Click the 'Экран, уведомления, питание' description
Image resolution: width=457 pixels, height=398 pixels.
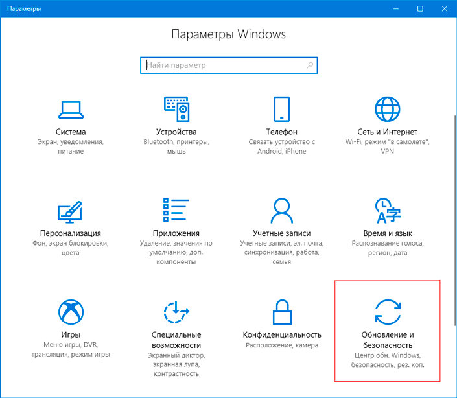[71, 146]
